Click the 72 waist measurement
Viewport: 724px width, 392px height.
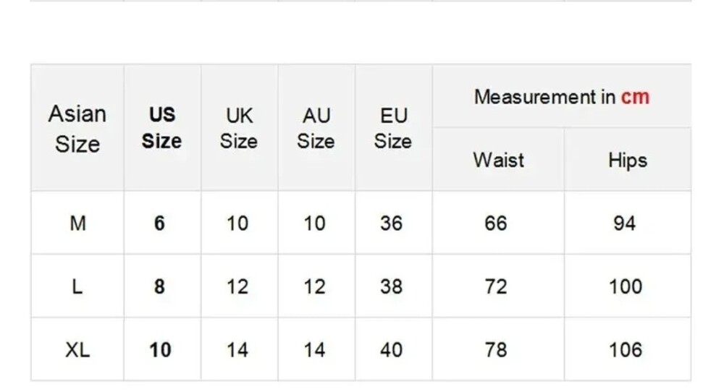[x=496, y=286]
